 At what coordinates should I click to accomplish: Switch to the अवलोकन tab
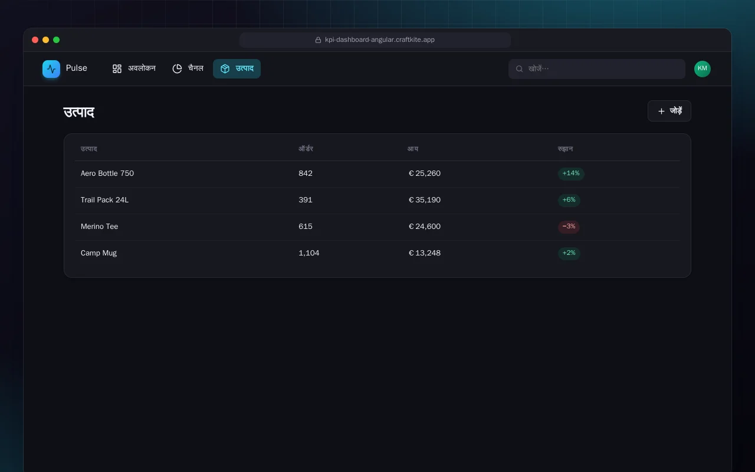(134, 69)
